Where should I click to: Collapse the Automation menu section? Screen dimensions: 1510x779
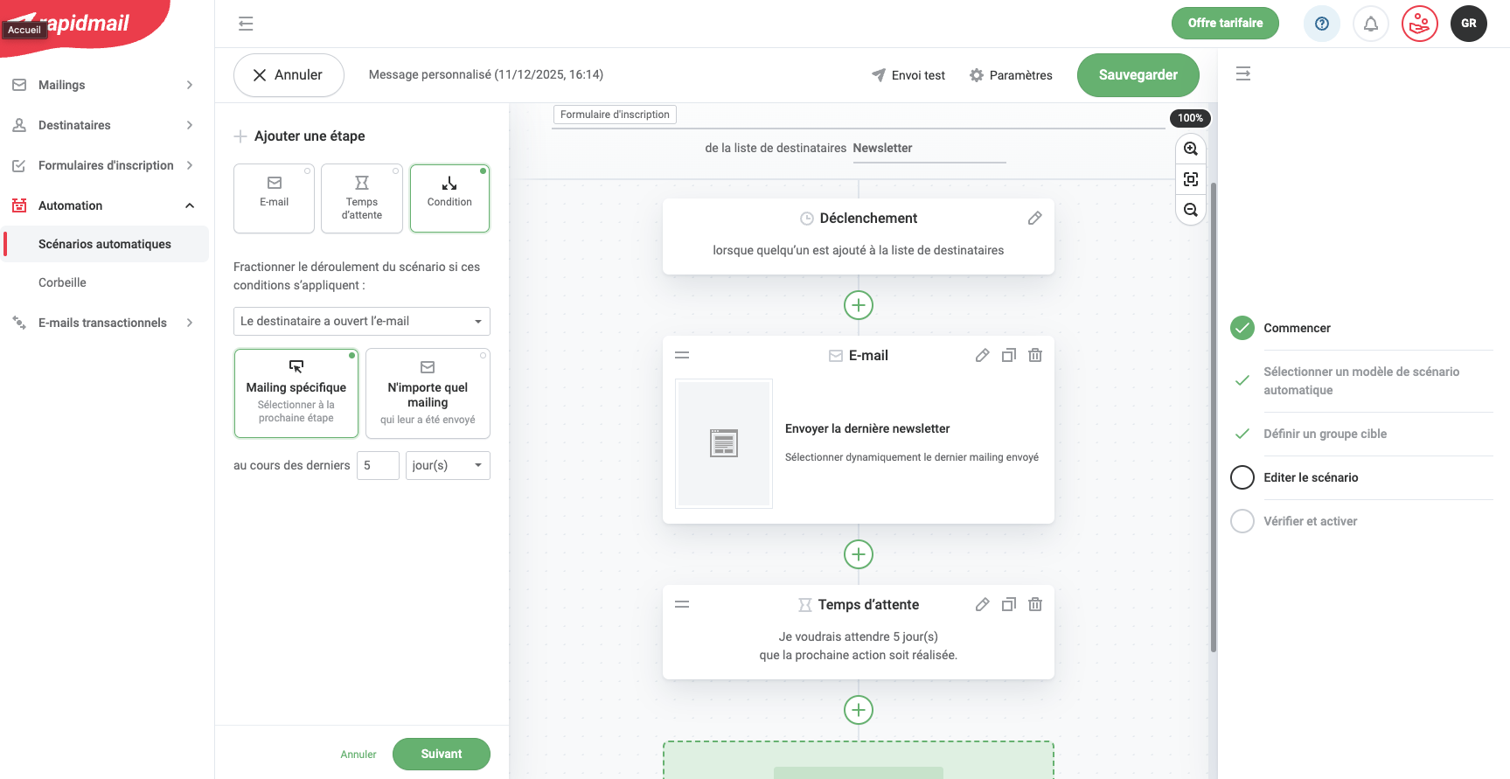pyautogui.click(x=190, y=205)
